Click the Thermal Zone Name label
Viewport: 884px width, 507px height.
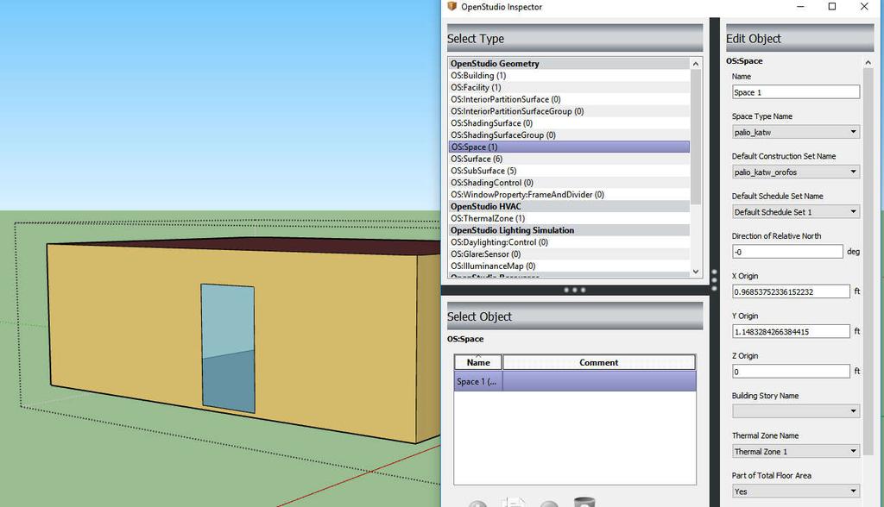tap(765, 435)
